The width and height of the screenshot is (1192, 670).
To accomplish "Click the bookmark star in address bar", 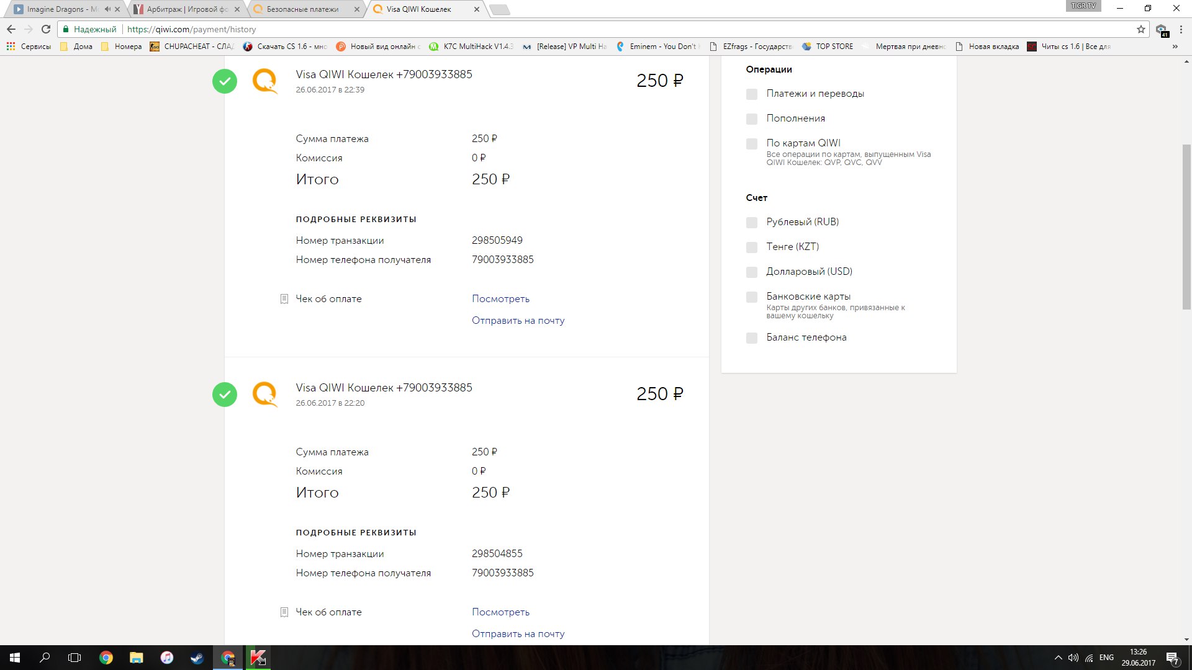I will [1140, 29].
